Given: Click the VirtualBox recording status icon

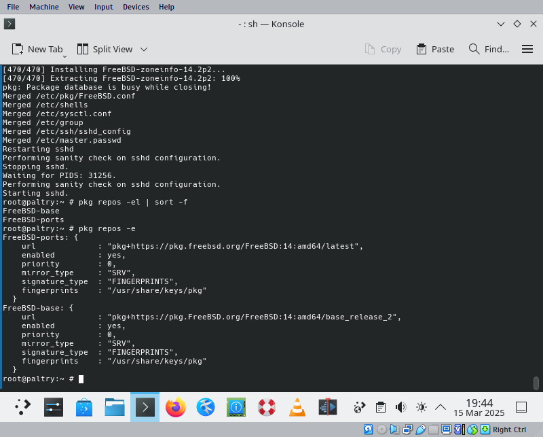Looking at the screenshot, I should click(x=460, y=430).
